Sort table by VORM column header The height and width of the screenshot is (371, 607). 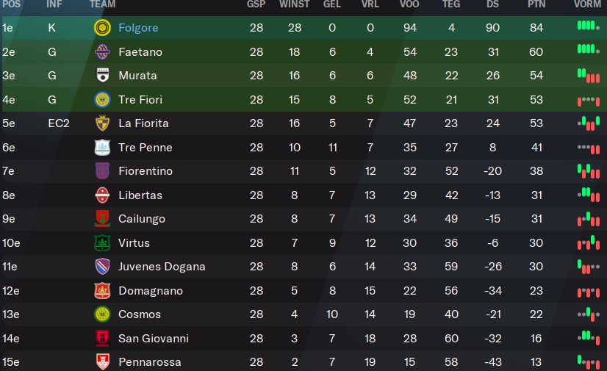point(588,4)
